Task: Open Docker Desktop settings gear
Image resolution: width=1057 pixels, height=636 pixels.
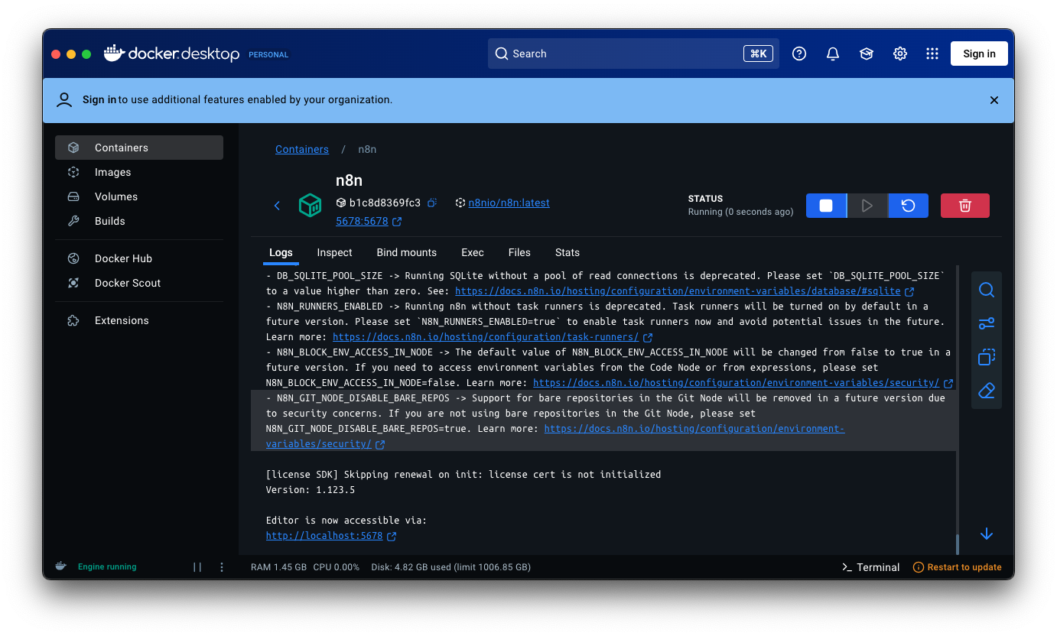Action: click(x=900, y=54)
